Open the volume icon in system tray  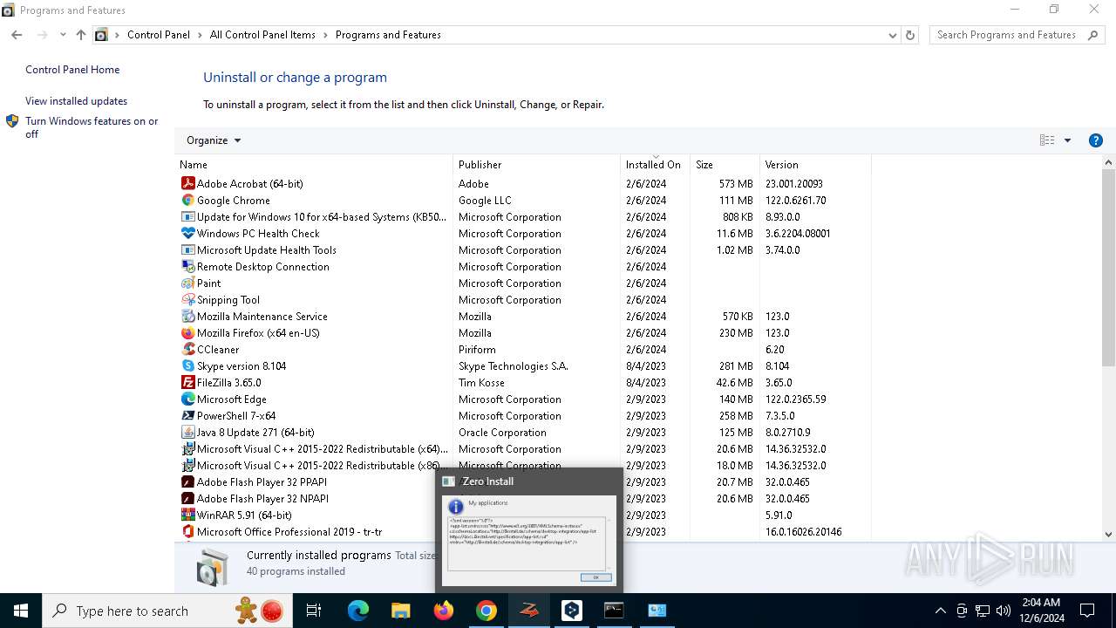click(1003, 611)
